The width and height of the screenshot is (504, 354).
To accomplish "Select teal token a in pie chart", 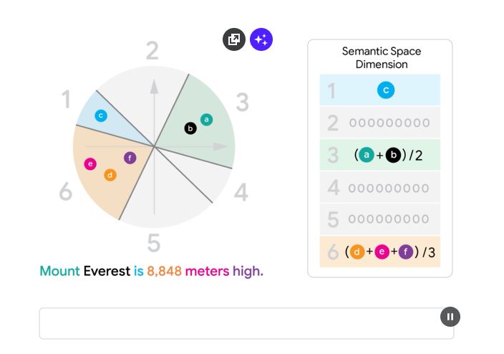I will pyautogui.click(x=206, y=120).
